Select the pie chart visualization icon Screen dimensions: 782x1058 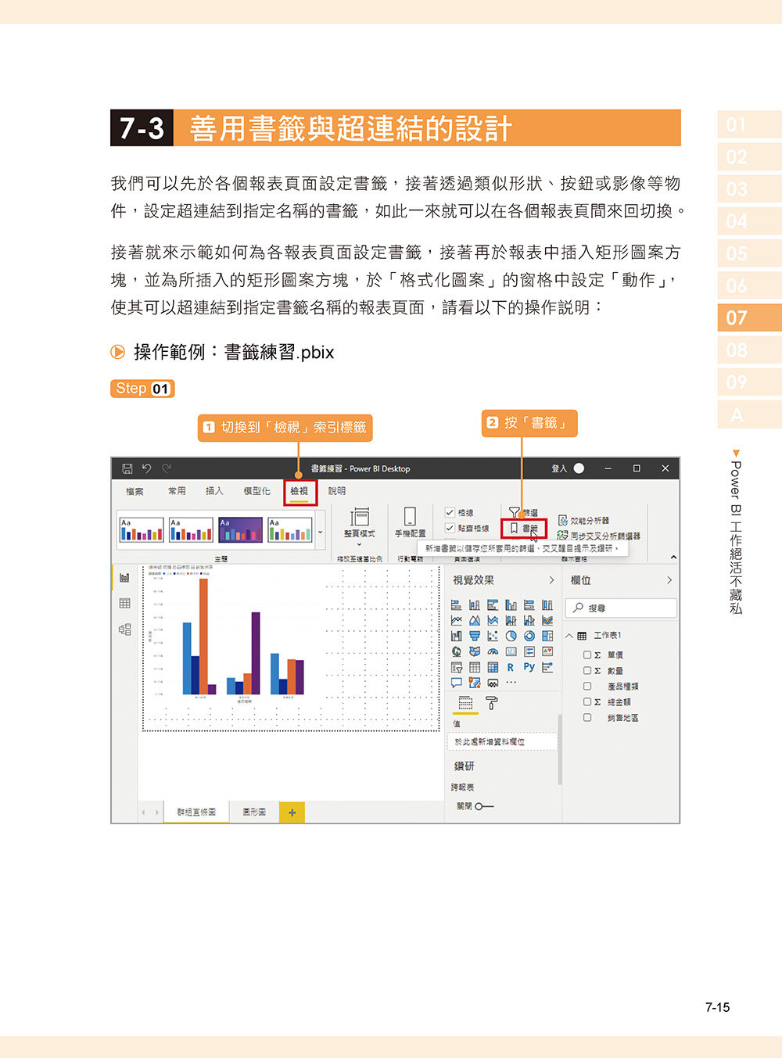tap(511, 636)
